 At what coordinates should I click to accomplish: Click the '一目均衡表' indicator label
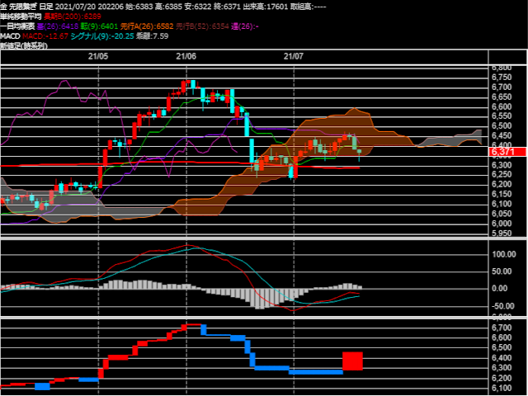(17, 26)
